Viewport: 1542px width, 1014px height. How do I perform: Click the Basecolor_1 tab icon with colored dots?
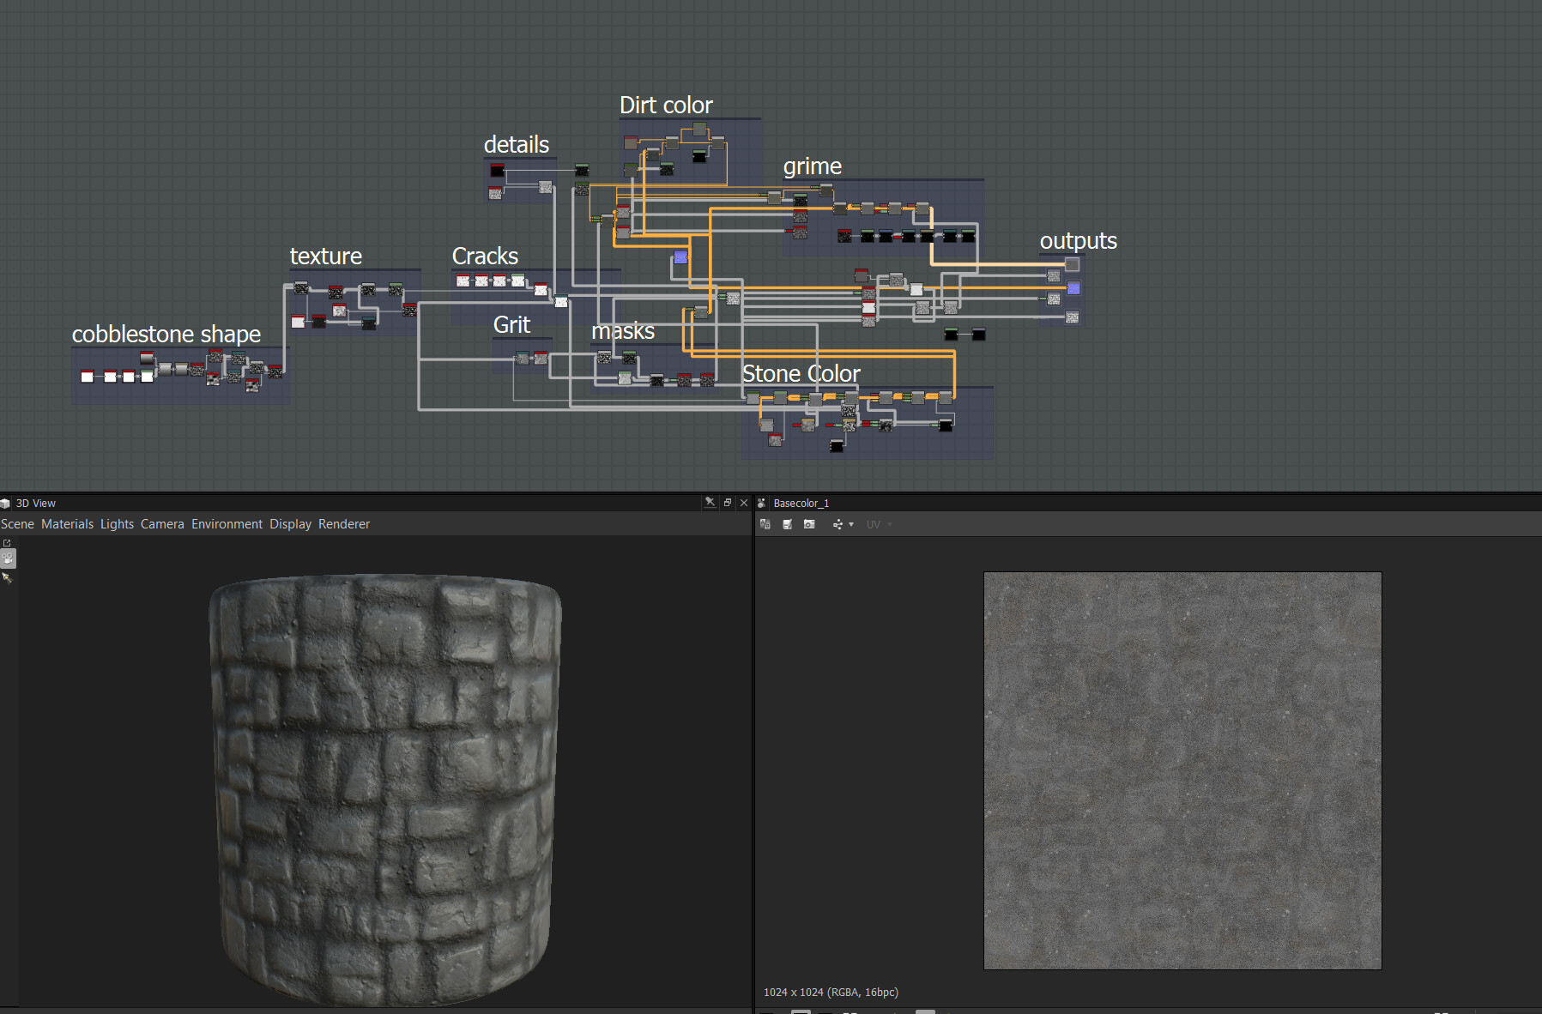762,503
